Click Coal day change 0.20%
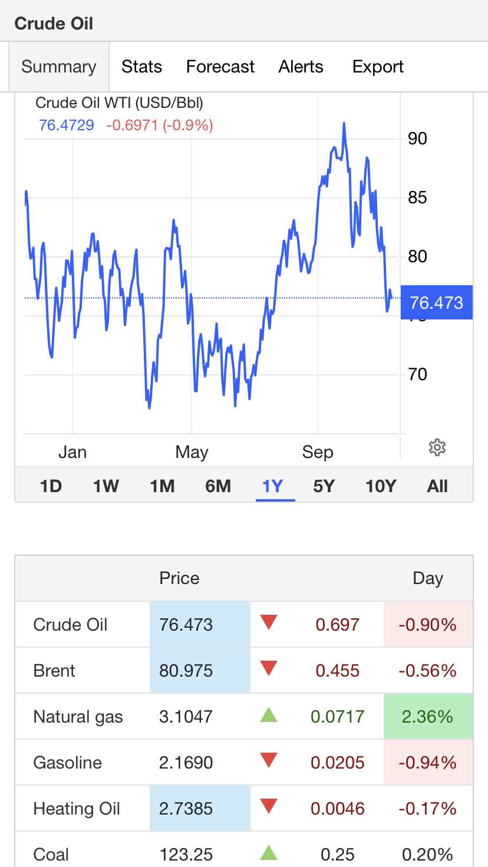This screenshot has height=867, width=488. pos(428,855)
